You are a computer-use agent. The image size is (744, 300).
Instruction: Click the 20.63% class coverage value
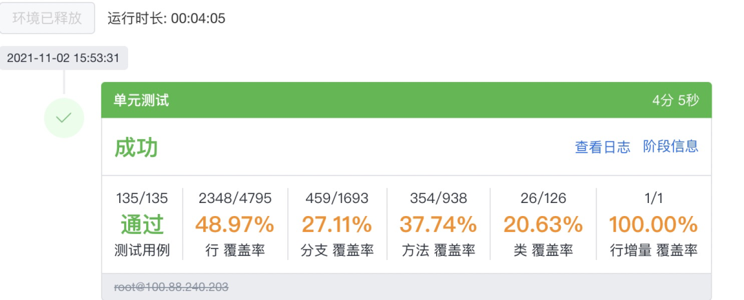click(x=543, y=224)
